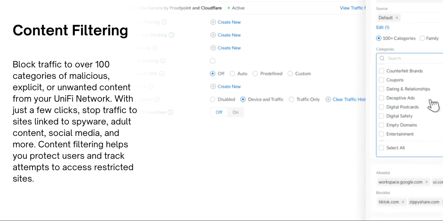
Task: Click the Source label
Action: pos(382,8)
